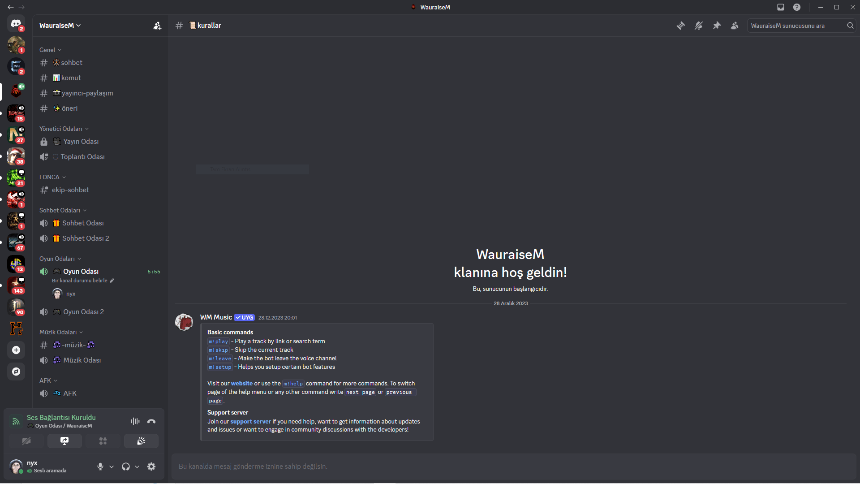
Task: Open User Settings gear
Action: point(151,467)
